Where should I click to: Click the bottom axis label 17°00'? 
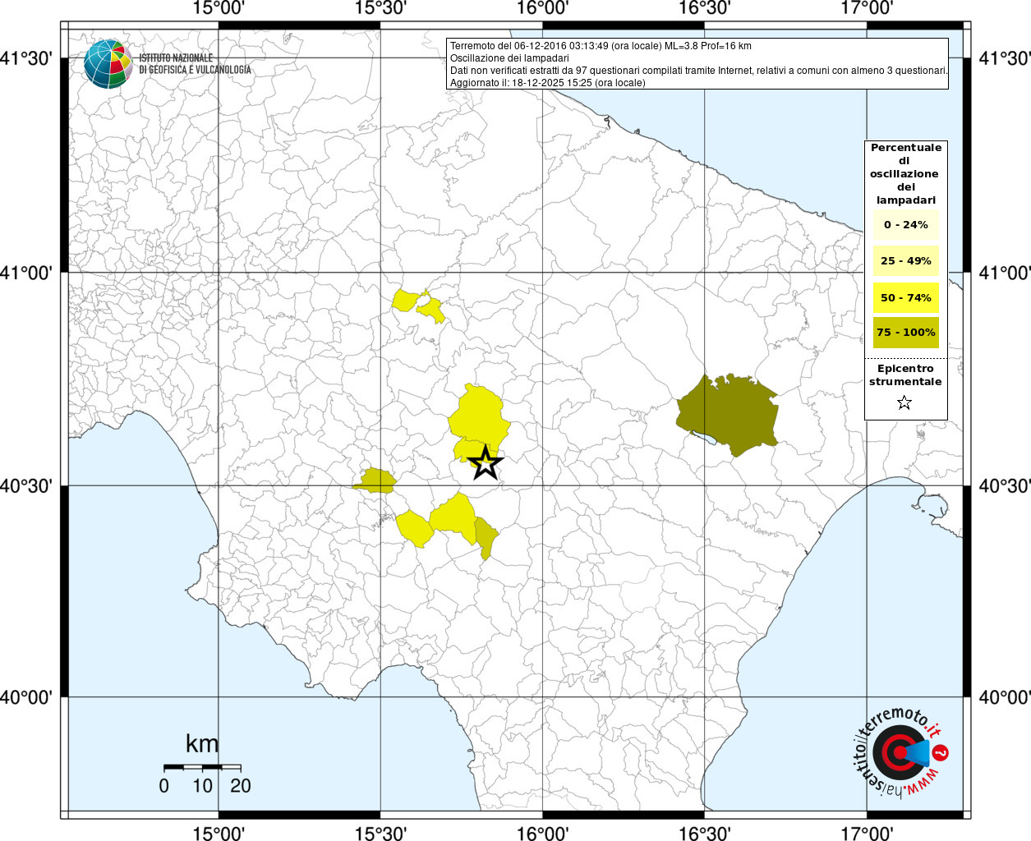(868, 834)
